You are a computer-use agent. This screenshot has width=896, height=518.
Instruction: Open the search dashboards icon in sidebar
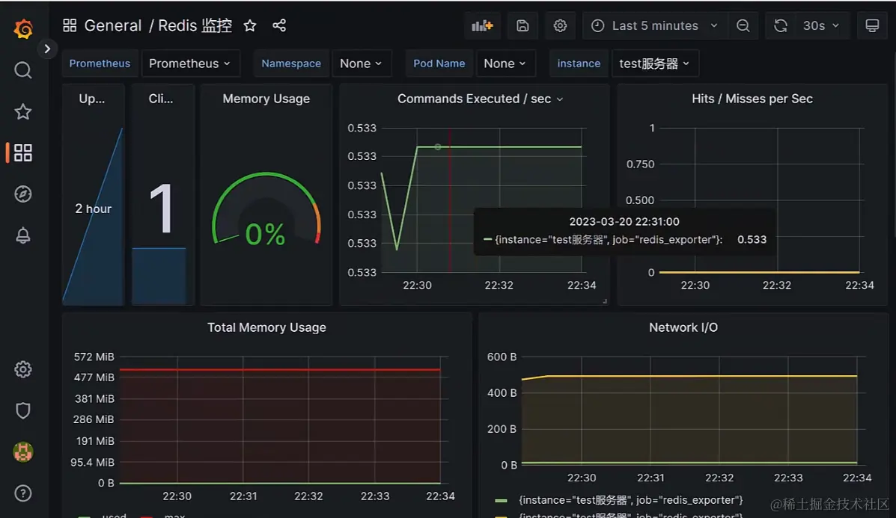click(23, 70)
